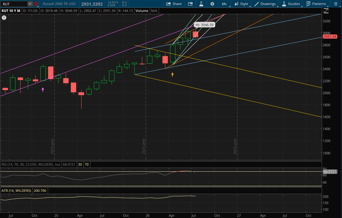Click the ATR value 200.706
This screenshot has height=218, width=342.
coord(40,191)
